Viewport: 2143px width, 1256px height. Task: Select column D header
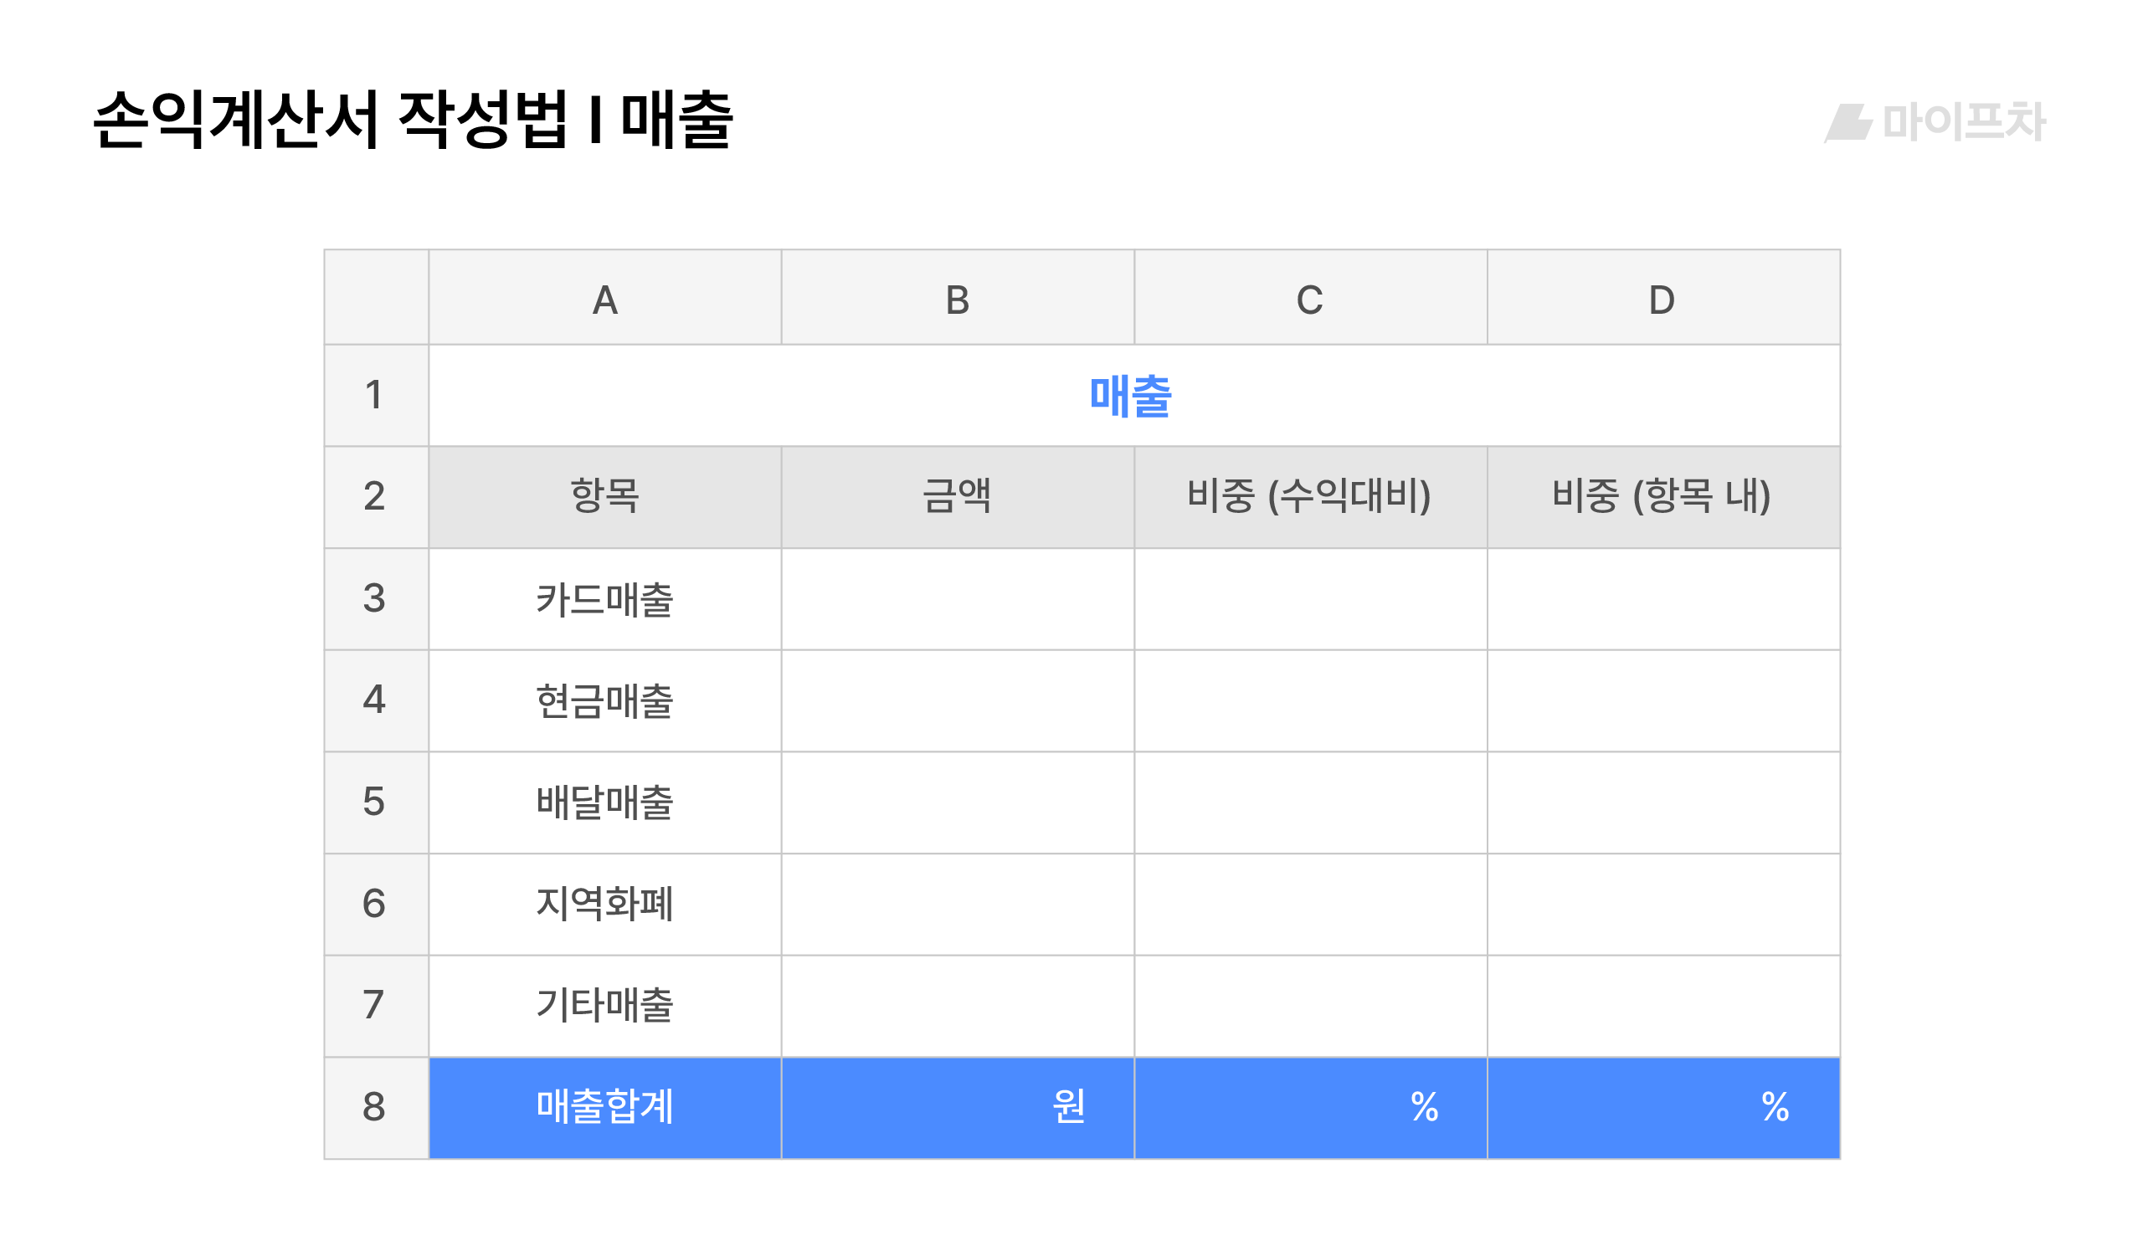click(1662, 299)
